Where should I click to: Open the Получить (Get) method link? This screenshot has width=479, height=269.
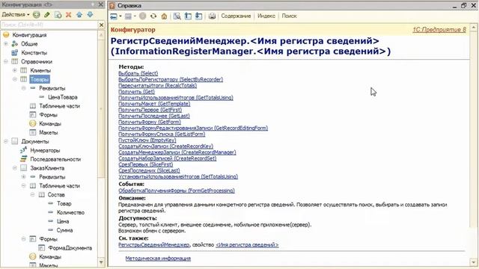click(x=136, y=91)
